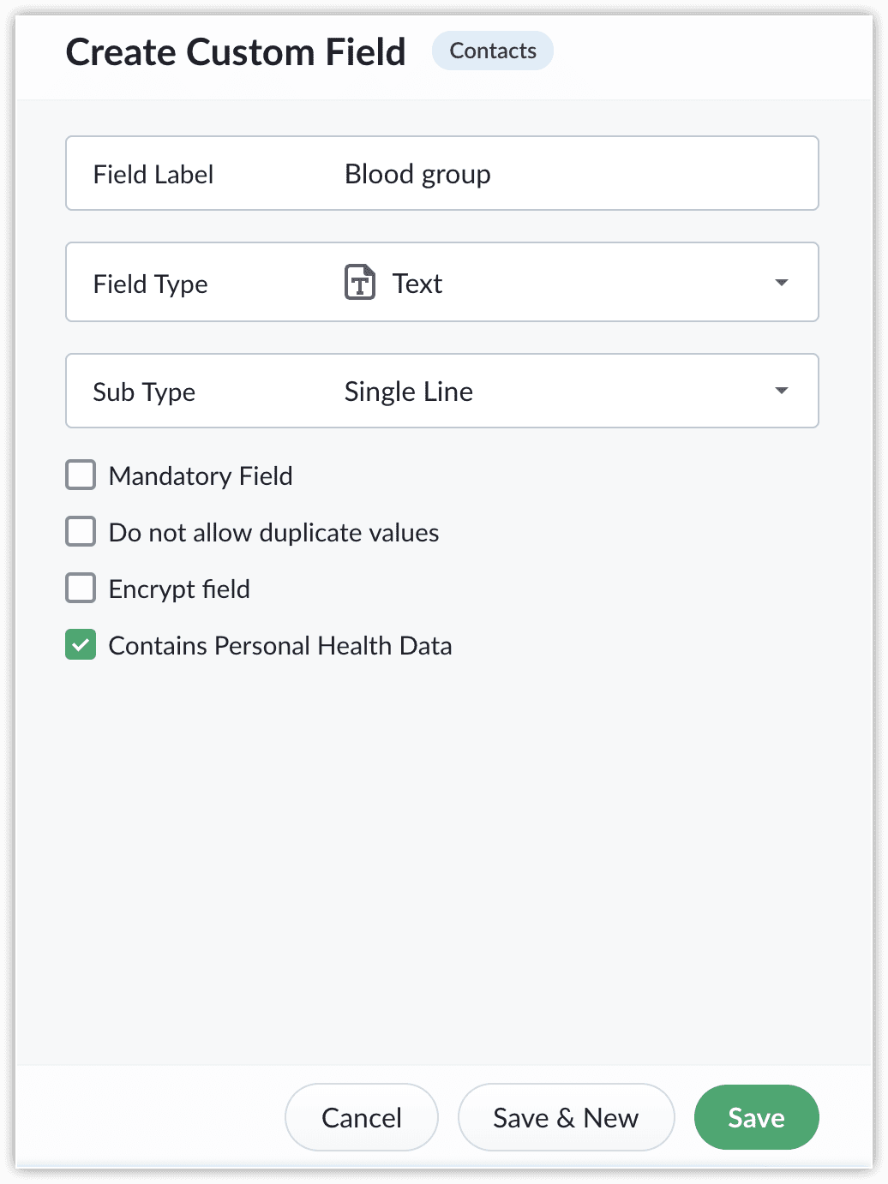The width and height of the screenshot is (888, 1184).
Task: Tick the Encrypt field checkbox
Action: pos(81,589)
